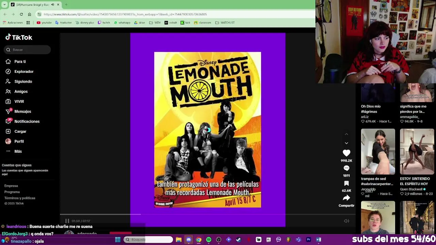Like the video with heart icon
The image size is (436, 245).
pyautogui.click(x=346, y=153)
